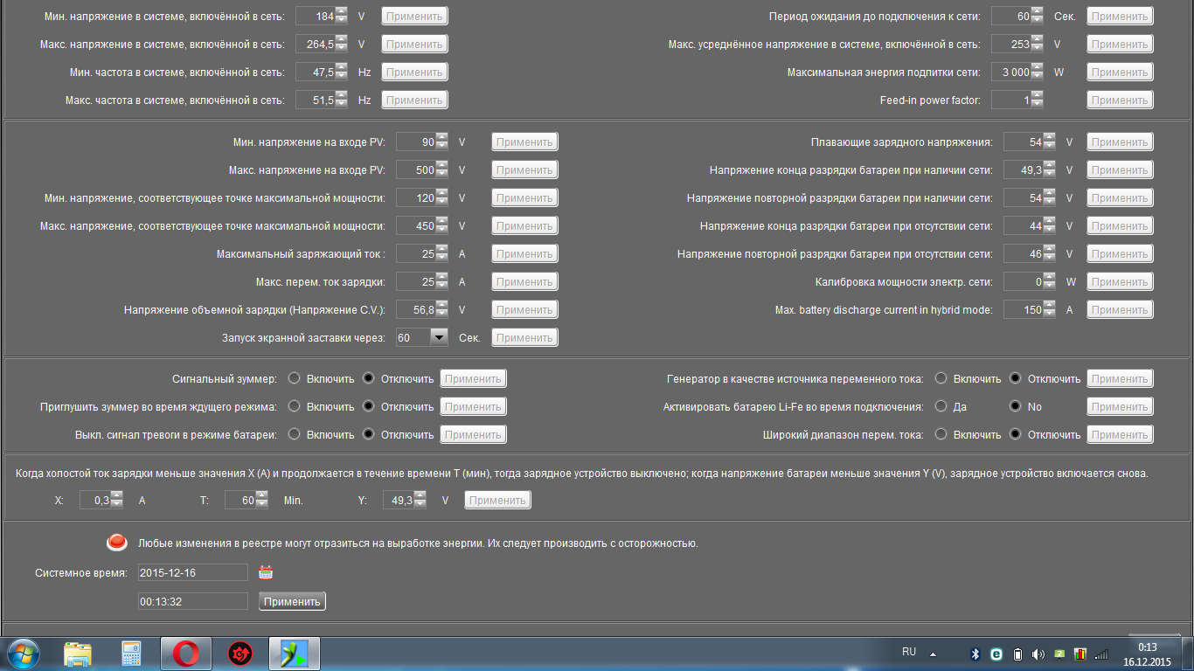Edit the system time field 00:13:32

click(x=193, y=601)
